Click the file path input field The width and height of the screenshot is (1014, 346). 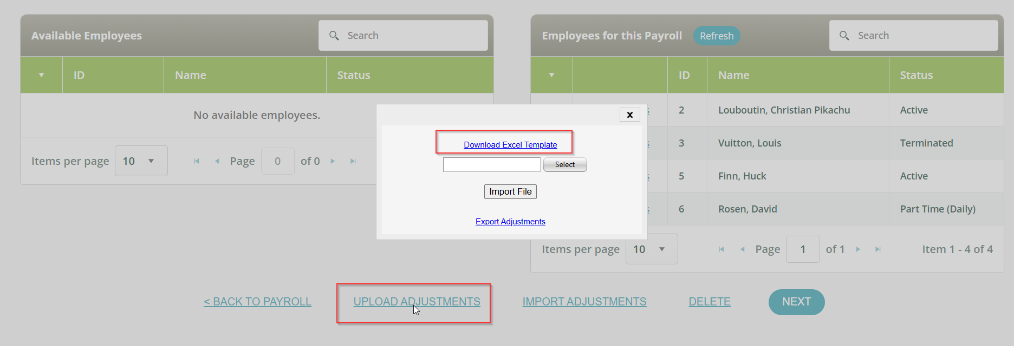[491, 165]
